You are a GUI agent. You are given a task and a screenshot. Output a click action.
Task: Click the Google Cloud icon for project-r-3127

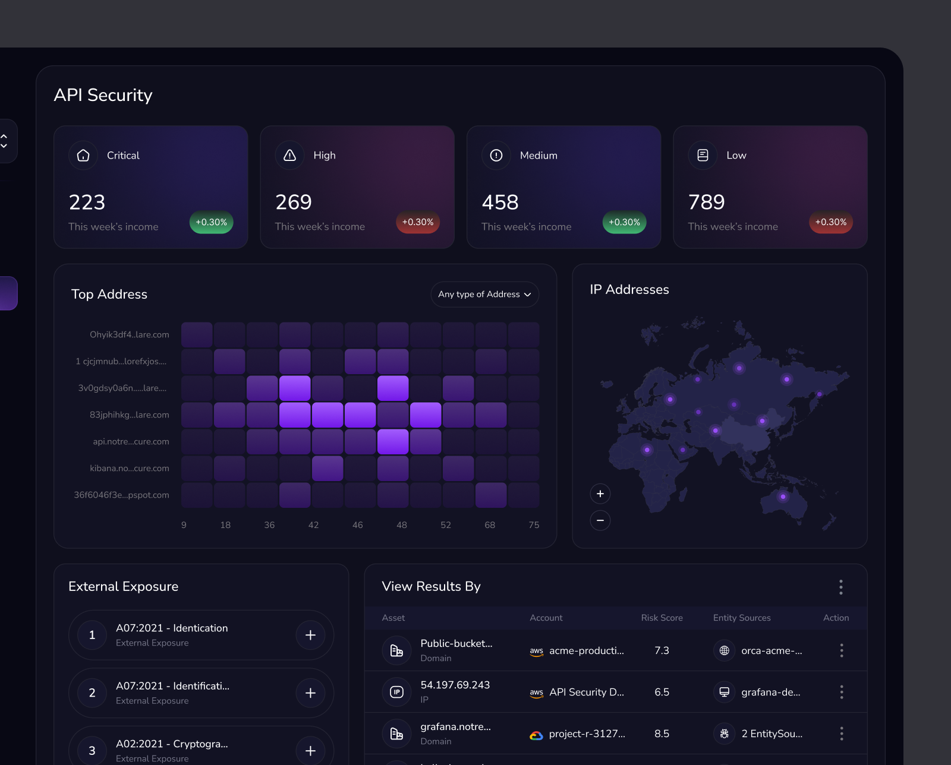click(536, 734)
